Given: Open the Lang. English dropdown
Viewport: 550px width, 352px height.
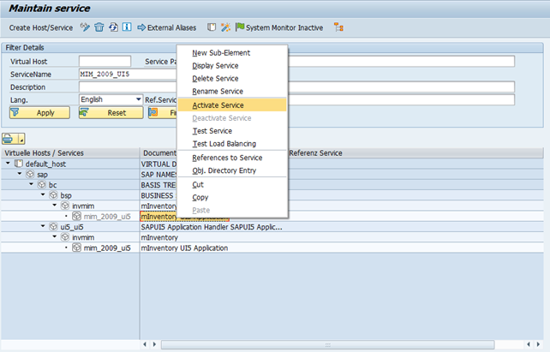Looking at the screenshot, I should (138, 99).
